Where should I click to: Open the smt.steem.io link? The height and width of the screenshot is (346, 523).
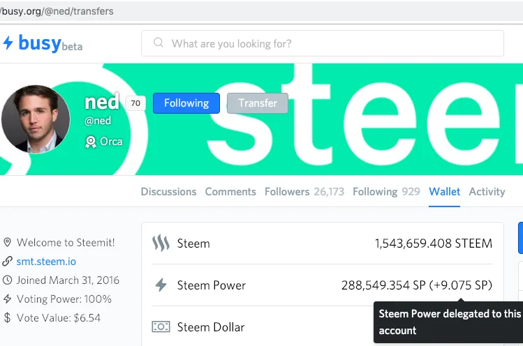coord(46,262)
